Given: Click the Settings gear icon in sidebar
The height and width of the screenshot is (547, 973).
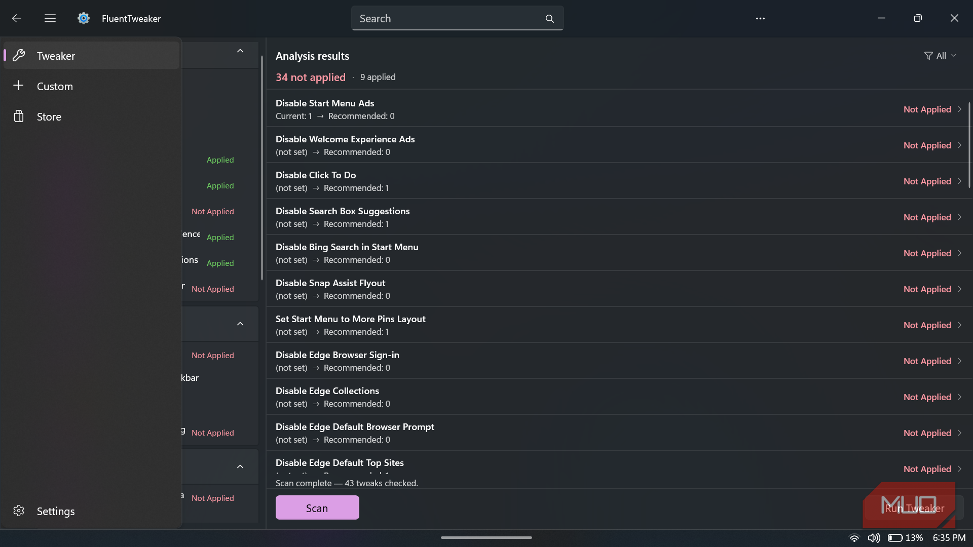Looking at the screenshot, I should pyautogui.click(x=19, y=511).
